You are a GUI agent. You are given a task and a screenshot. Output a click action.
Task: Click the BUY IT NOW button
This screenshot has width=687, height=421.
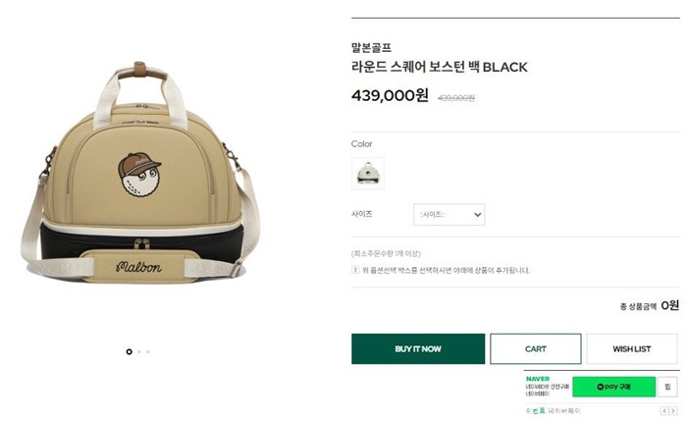pos(418,348)
